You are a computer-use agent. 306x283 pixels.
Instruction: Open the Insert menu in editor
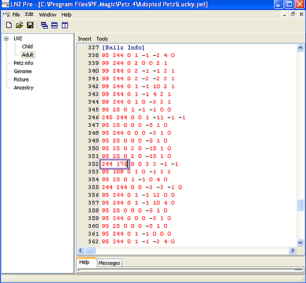tap(84, 39)
